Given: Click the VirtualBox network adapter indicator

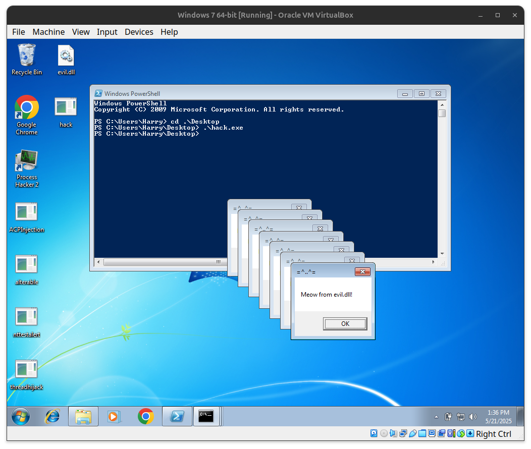Looking at the screenshot, I should point(403,433).
